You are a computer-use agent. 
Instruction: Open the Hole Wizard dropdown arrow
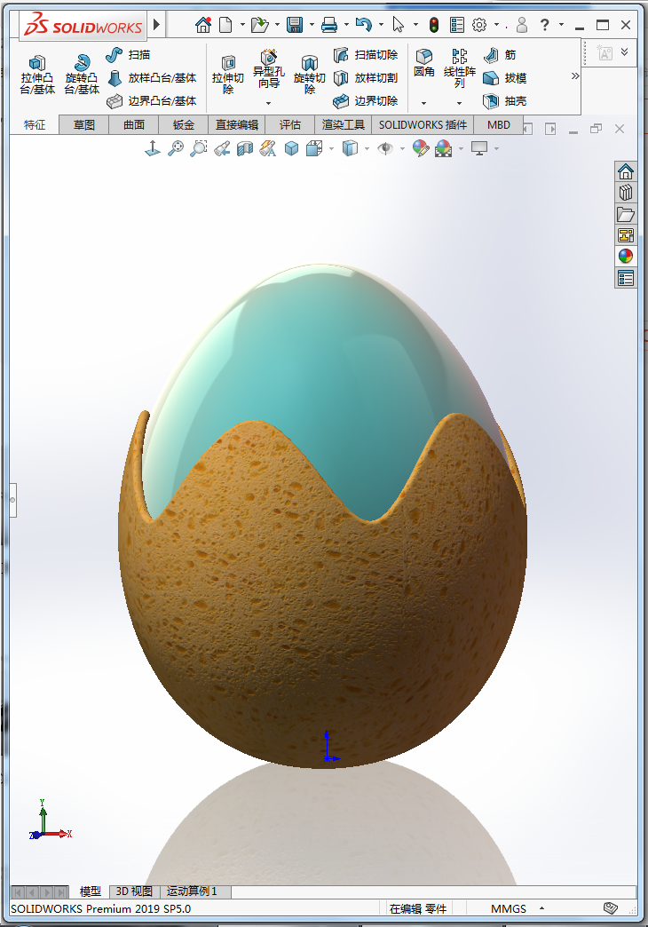point(268,104)
